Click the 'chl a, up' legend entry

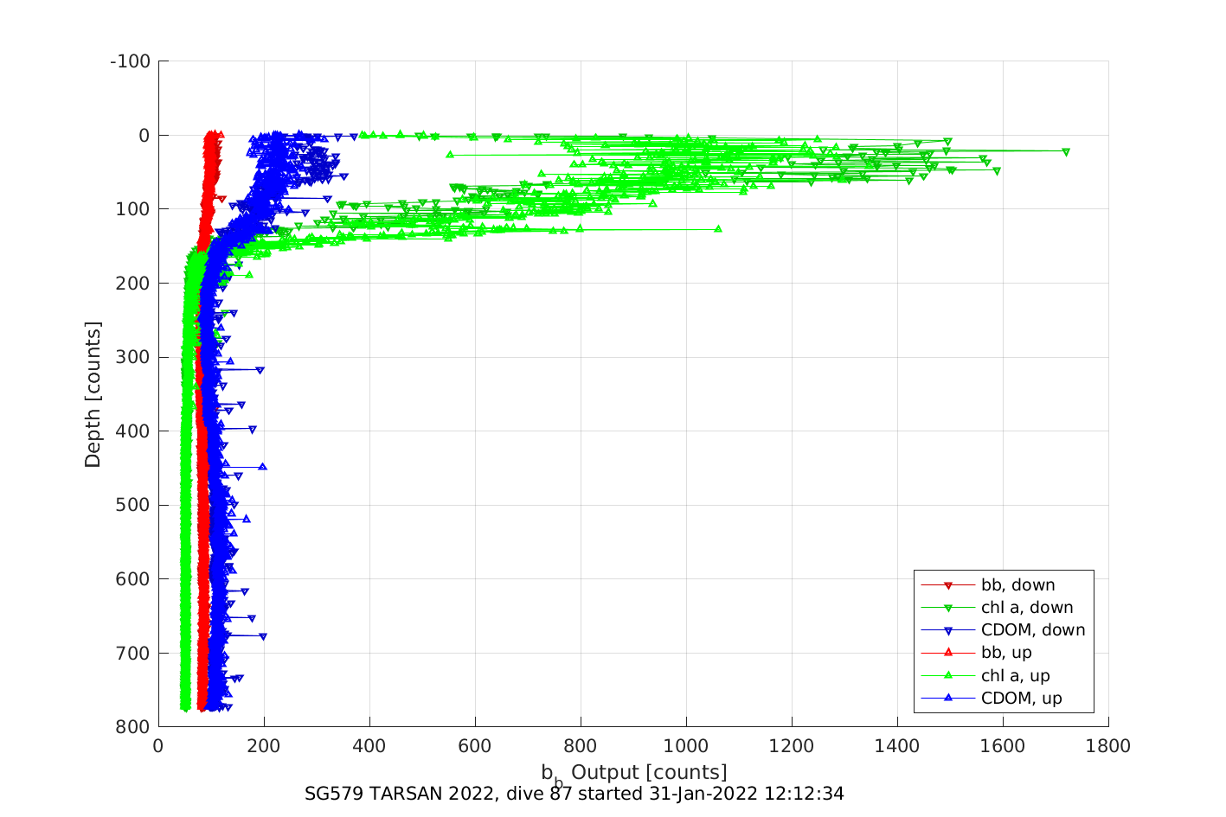[985, 676]
